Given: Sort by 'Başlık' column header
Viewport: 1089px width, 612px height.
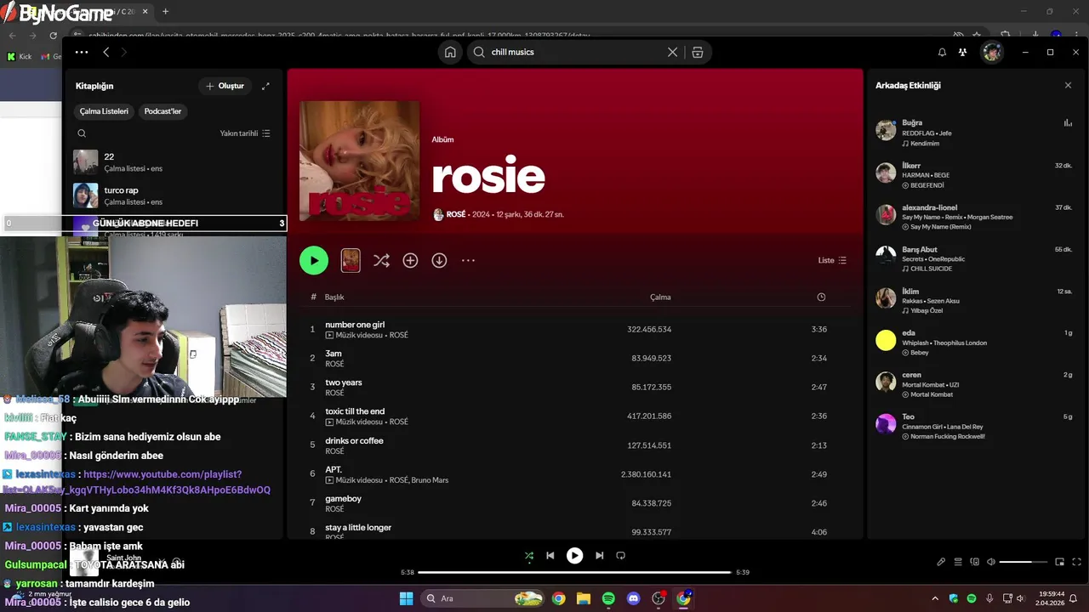Looking at the screenshot, I should click(334, 297).
